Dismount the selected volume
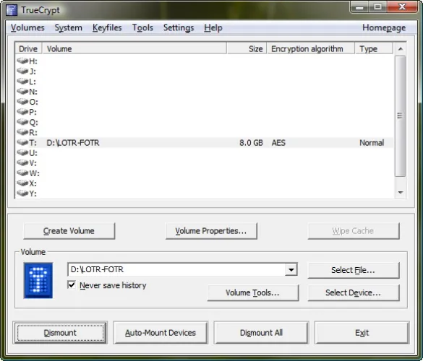 (x=60, y=333)
